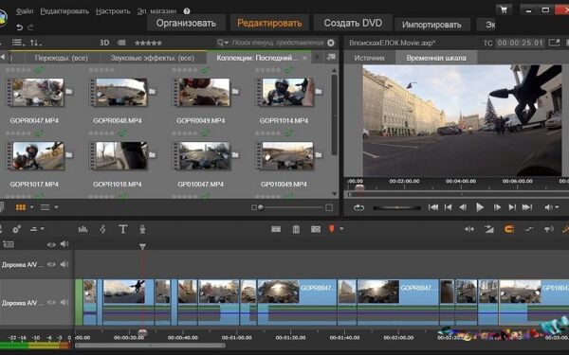Expand list view options arrow
This screenshot has height=355, width=569.
[x=56, y=207]
